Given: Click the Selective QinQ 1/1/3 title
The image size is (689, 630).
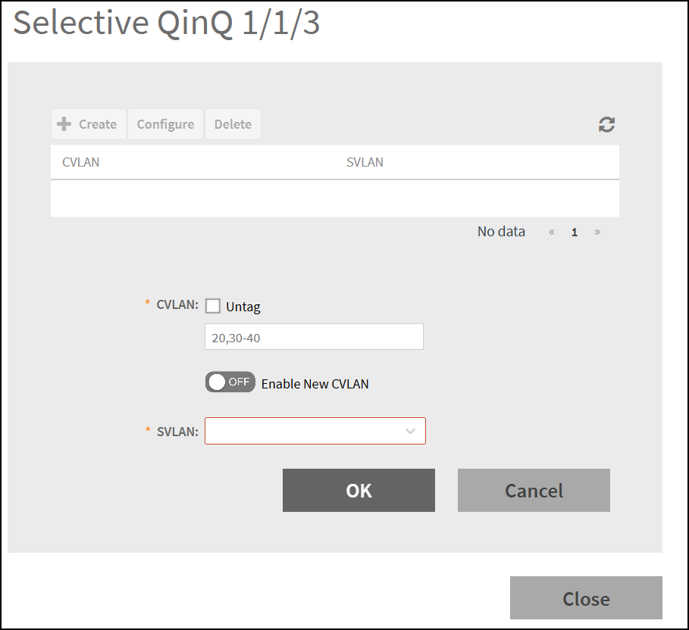Looking at the screenshot, I should [167, 23].
